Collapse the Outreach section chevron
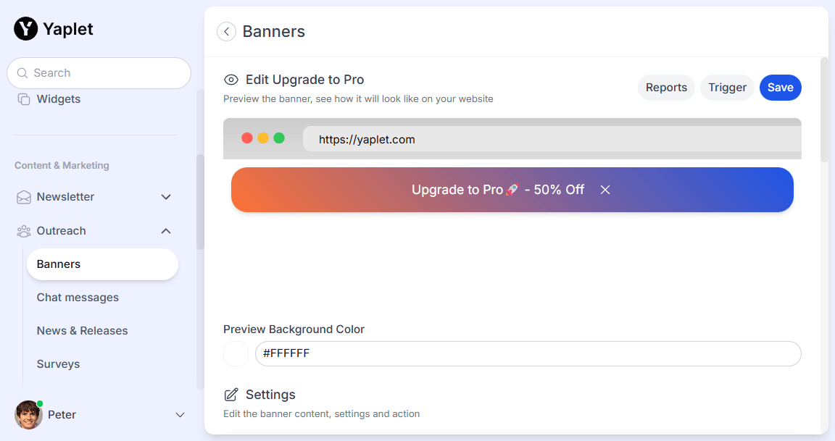835x441 pixels. point(166,231)
